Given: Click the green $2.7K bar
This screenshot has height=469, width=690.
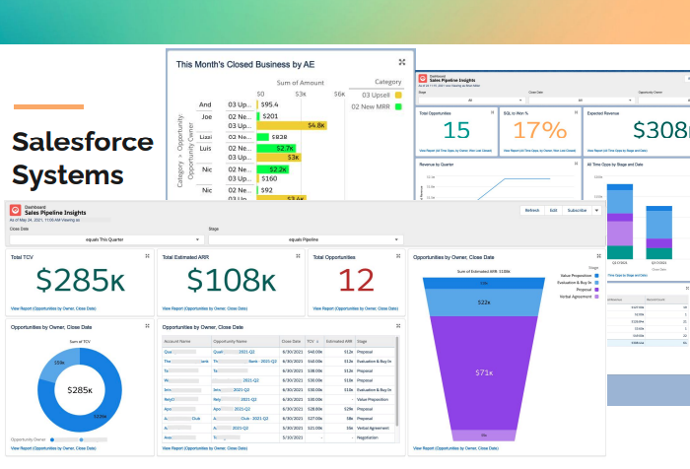Looking at the screenshot, I should coord(276,148).
